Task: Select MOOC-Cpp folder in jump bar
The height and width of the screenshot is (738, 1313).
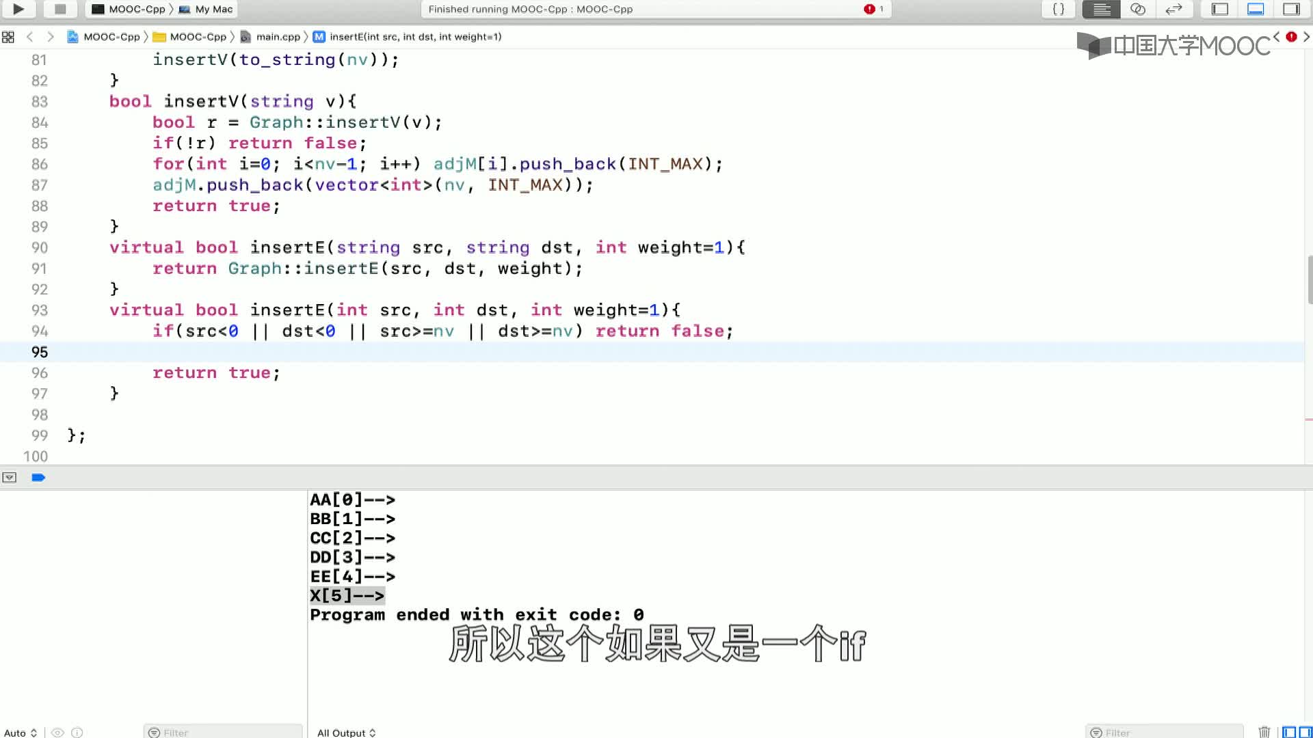Action: pyautogui.click(x=190, y=37)
